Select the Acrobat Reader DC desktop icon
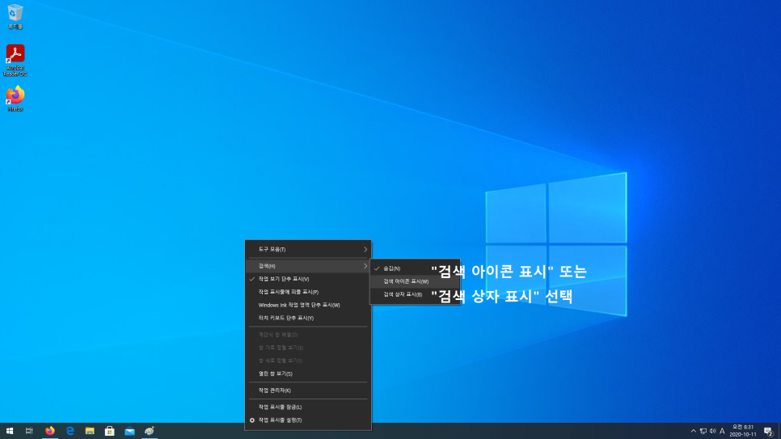The height and width of the screenshot is (439, 781). point(15,61)
